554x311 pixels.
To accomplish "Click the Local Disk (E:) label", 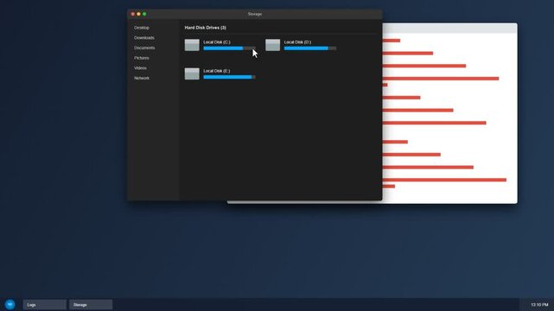I will click(x=217, y=71).
